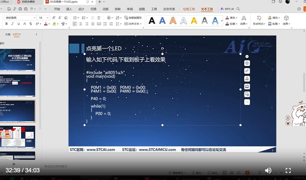Screen dimensions: 306x180
Task: Toggle center alignment for paragraph
Action: [x=80, y=24]
